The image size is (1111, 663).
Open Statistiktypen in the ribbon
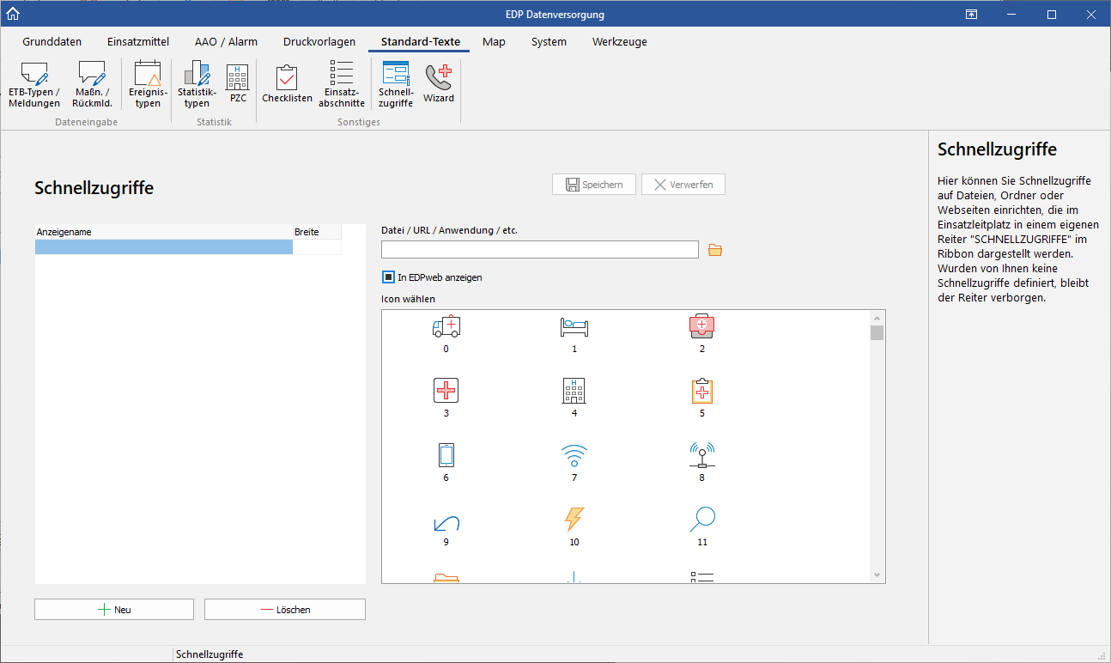click(x=197, y=84)
